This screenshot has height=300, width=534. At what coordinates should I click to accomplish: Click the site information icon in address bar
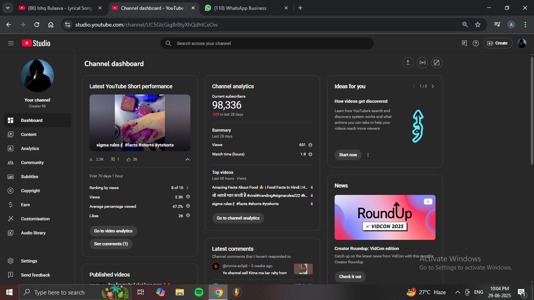[68, 25]
